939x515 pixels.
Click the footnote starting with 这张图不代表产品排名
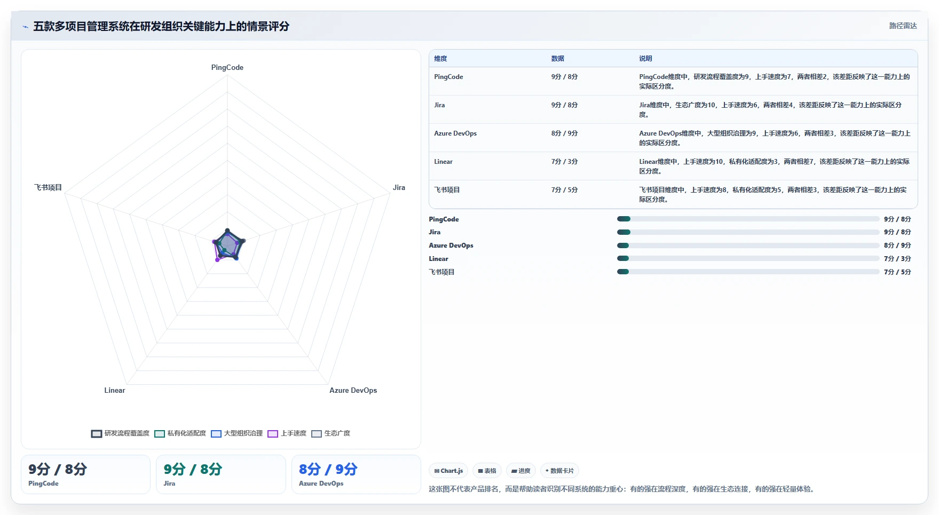click(622, 489)
